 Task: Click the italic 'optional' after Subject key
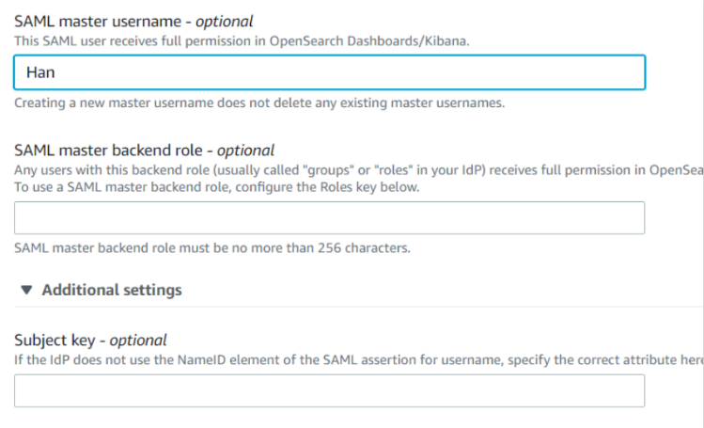click(x=138, y=340)
